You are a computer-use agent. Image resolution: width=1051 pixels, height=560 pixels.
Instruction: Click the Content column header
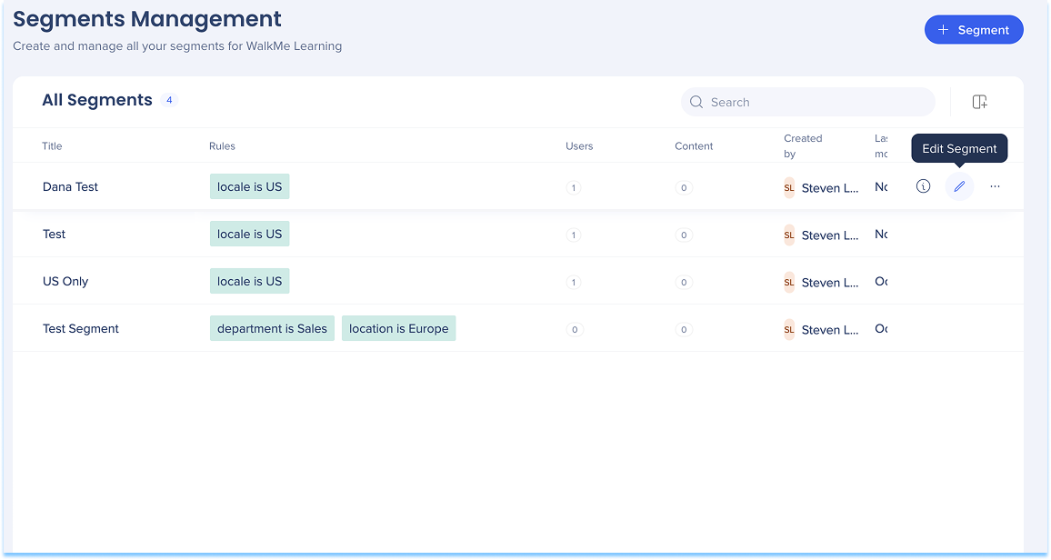point(694,145)
